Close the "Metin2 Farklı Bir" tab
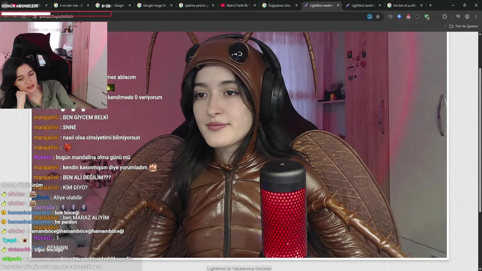The width and height of the screenshot is (482, 271). [x=255, y=5]
